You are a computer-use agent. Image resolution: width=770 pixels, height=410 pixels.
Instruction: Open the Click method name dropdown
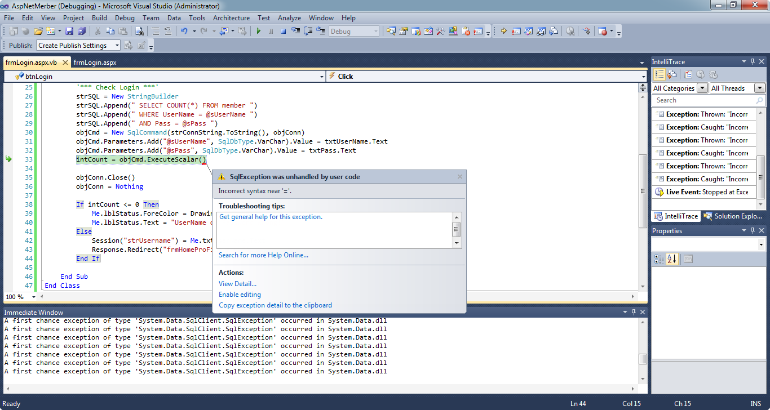644,77
